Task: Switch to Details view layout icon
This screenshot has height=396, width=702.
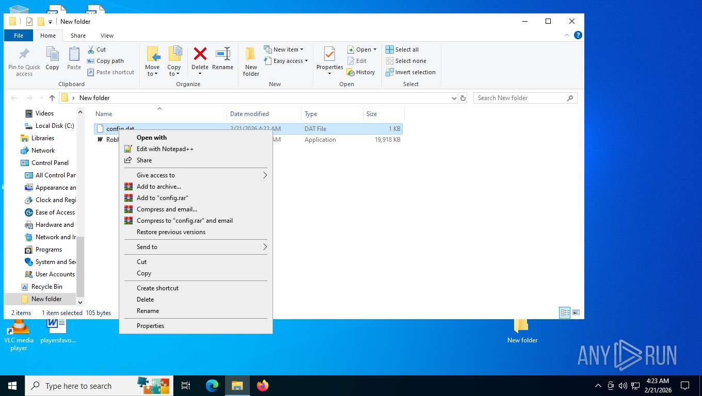Action: pos(565,312)
